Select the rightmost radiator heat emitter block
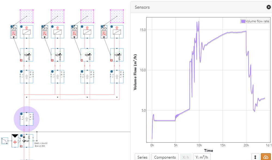Image resolution: width=272 pixels, height=160 pixels. [x=117, y=32]
